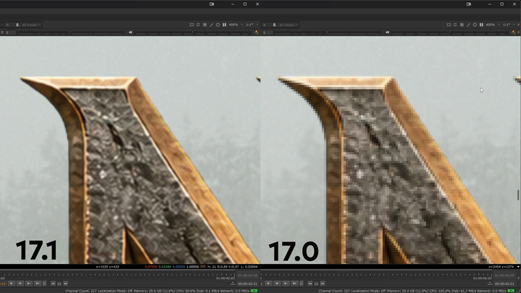The width and height of the screenshot is (521, 293).
Task: Open 'all tracks' dropdown in right viewer
Action: point(288,25)
